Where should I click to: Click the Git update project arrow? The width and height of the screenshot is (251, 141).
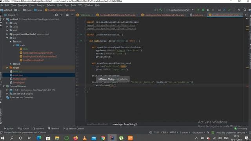(x=224, y=10)
